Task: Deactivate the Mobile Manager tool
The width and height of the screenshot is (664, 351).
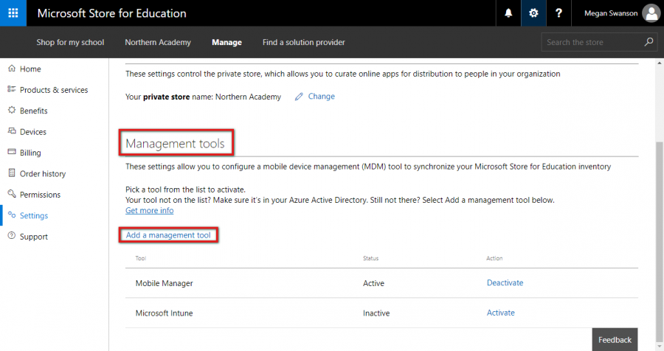Action: 505,283
